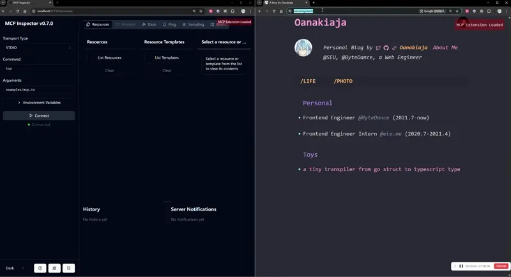
Task: Open the Twitter icon link on blog
Action: tap(378, 48)
